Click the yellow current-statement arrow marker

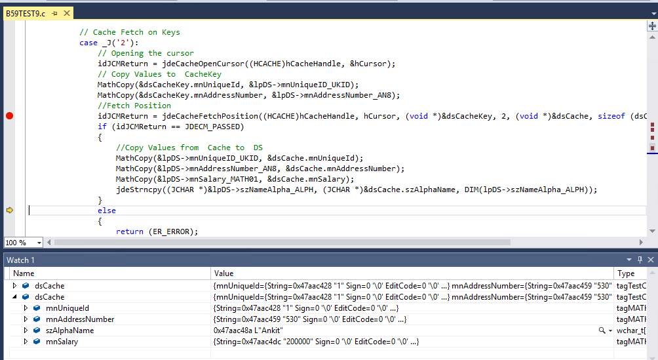[10, 210]
